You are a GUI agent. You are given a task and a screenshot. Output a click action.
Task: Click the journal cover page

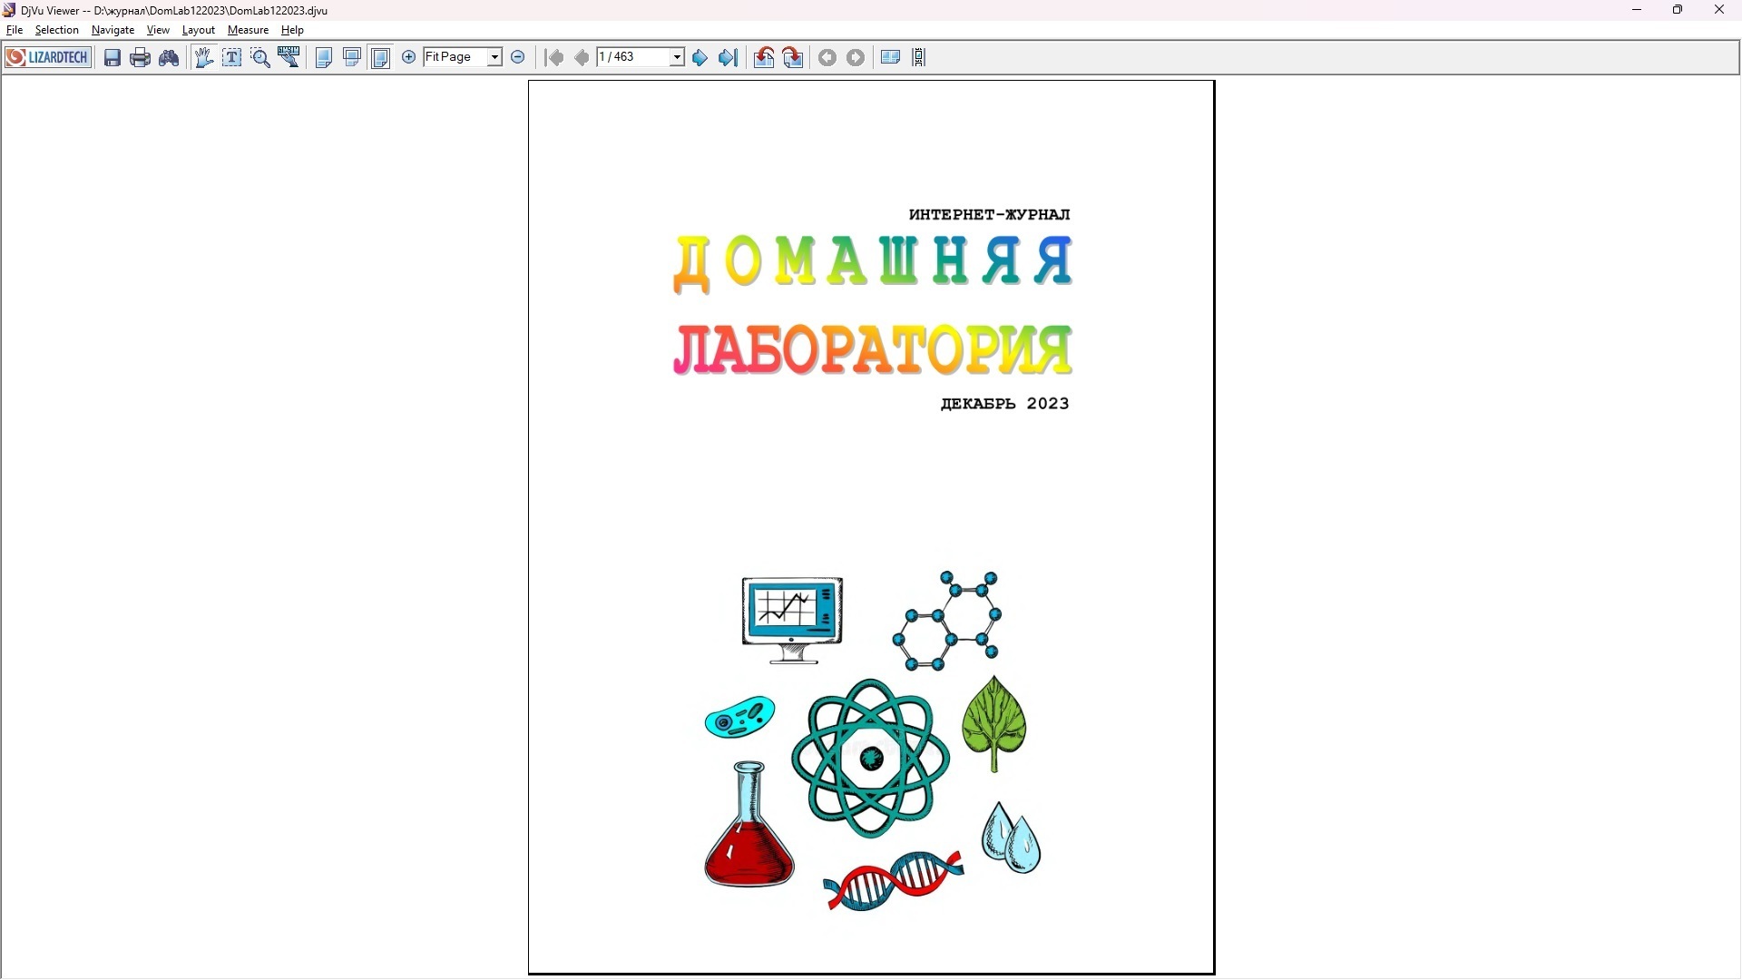(x=871, y=527)
